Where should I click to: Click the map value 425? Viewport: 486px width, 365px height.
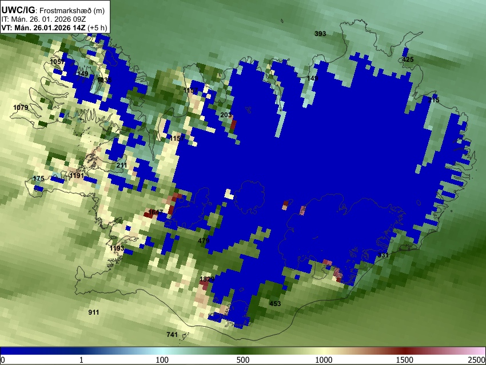pos(408,59)
